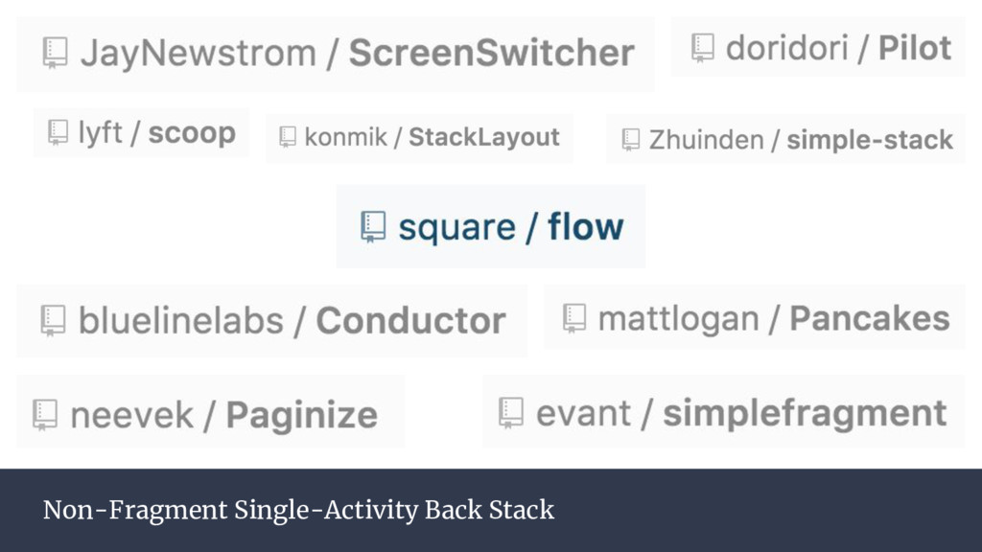Click the repo icon beside square / flow

coord(373,226)
